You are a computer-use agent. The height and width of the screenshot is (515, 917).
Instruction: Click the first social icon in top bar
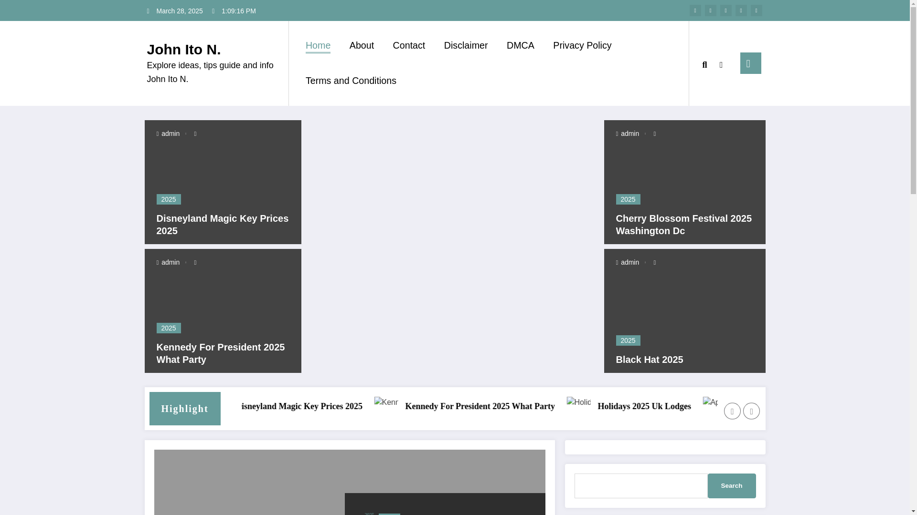pyautogui.click(x=695, y=10)
